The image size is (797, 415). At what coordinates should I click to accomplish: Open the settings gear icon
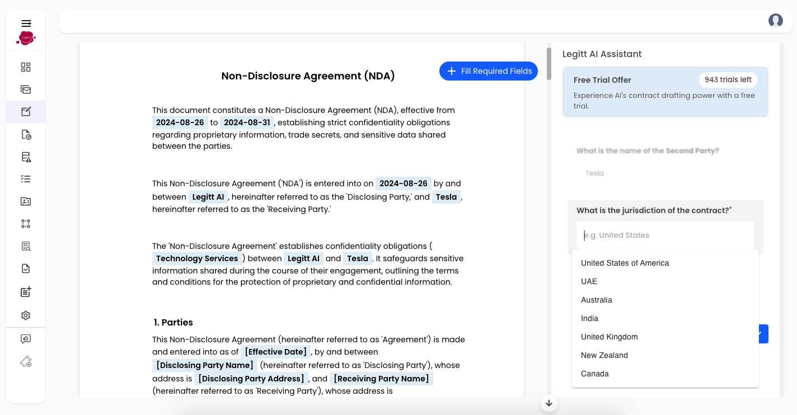(26, 315)
